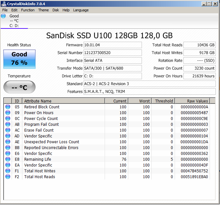This screenshot has width=220, height=205.
Task: Click status orb in the F2 Total Host Reads row
Action: pos(8,177)
